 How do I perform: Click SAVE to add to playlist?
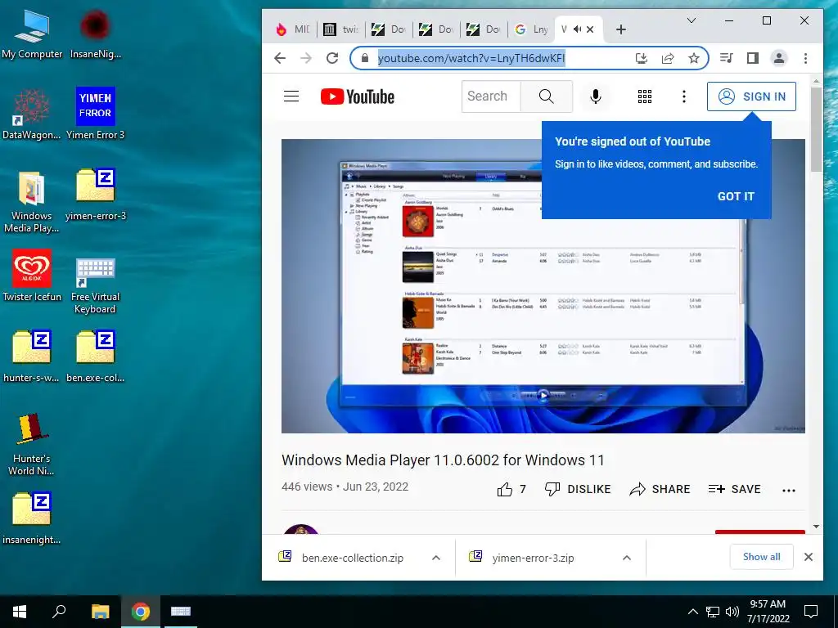734,489
